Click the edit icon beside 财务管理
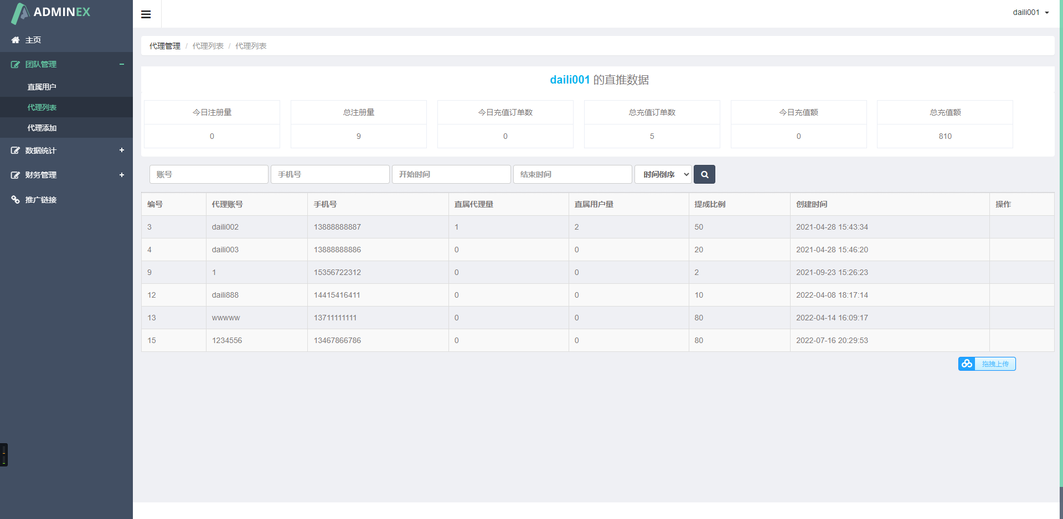1063x519 pixels. [x=16, y=175]
